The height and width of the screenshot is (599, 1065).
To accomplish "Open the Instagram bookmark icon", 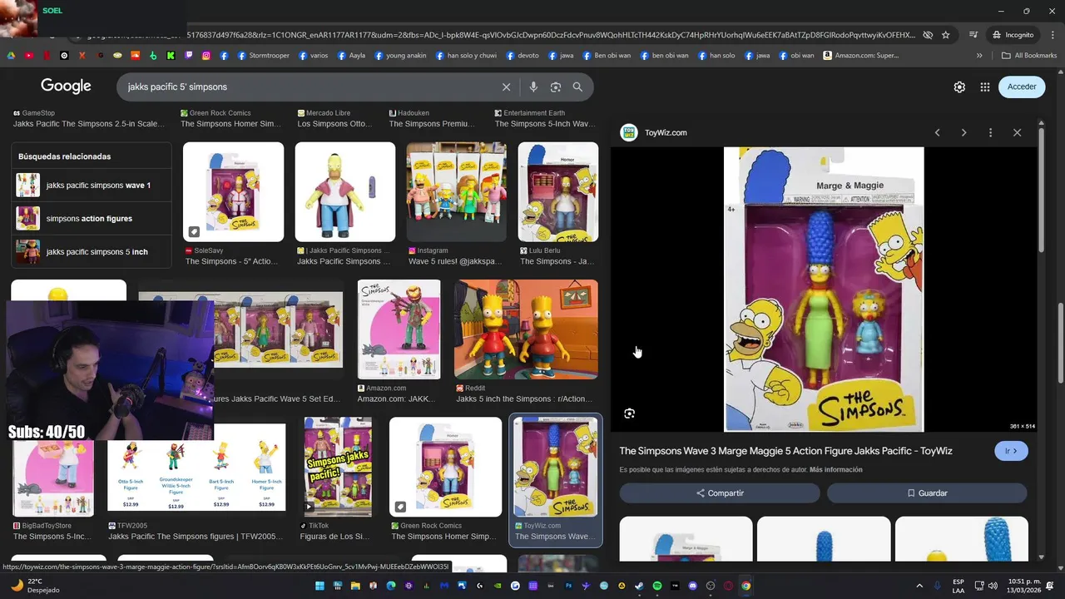I will pos(206,56).
